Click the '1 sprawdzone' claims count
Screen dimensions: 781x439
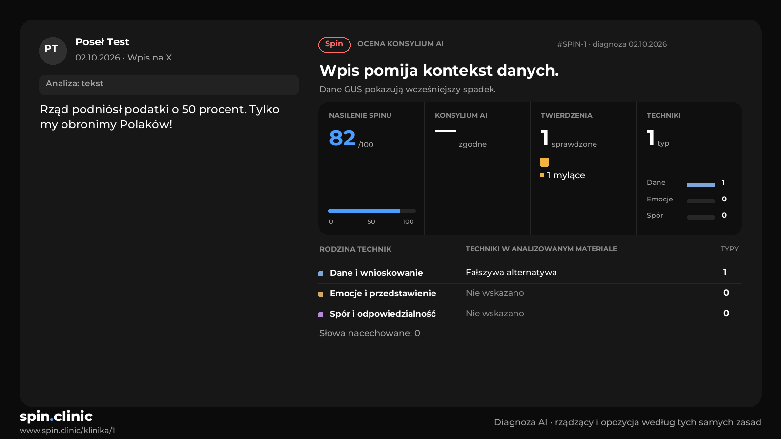[x=569, y=139]
